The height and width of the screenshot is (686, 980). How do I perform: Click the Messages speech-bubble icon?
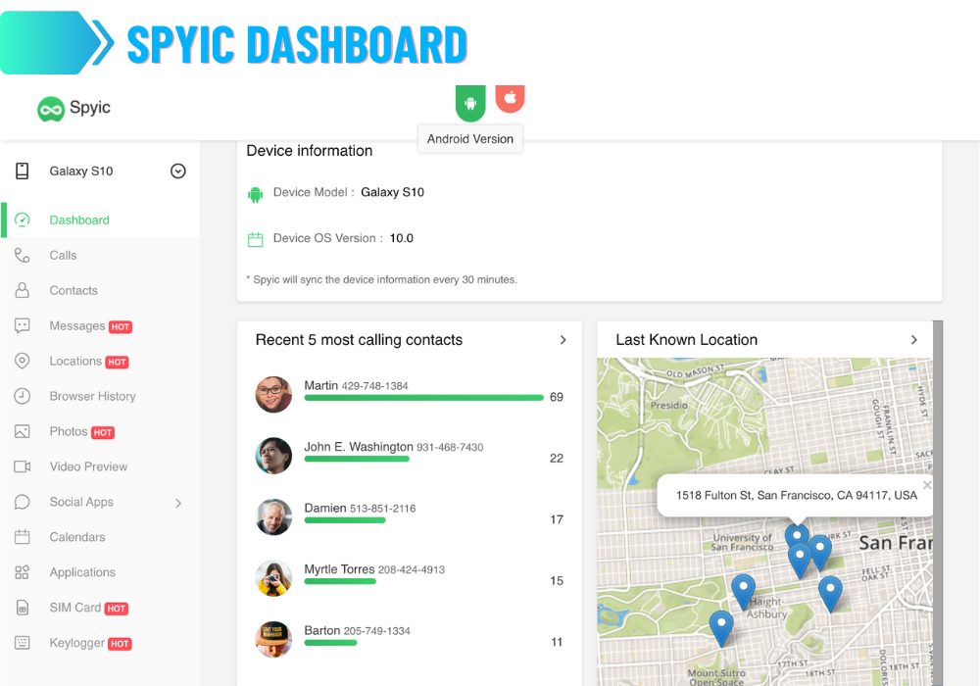pos(22,325)
